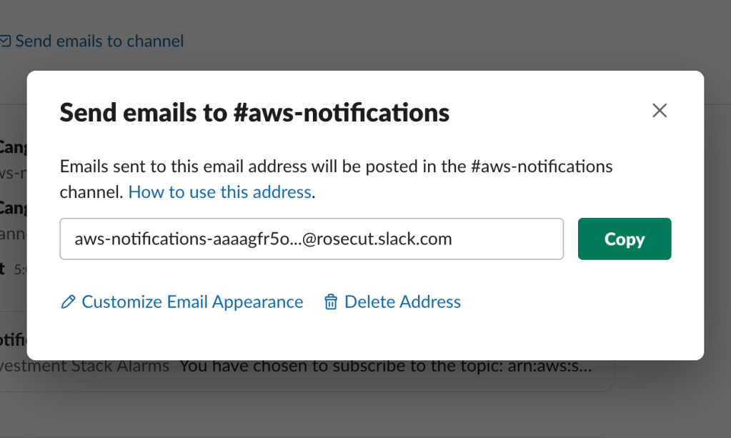Screen dimensions: 731x438
Task: Copy the channel email address
Action: pyautogui.click(x=624, y=239)
